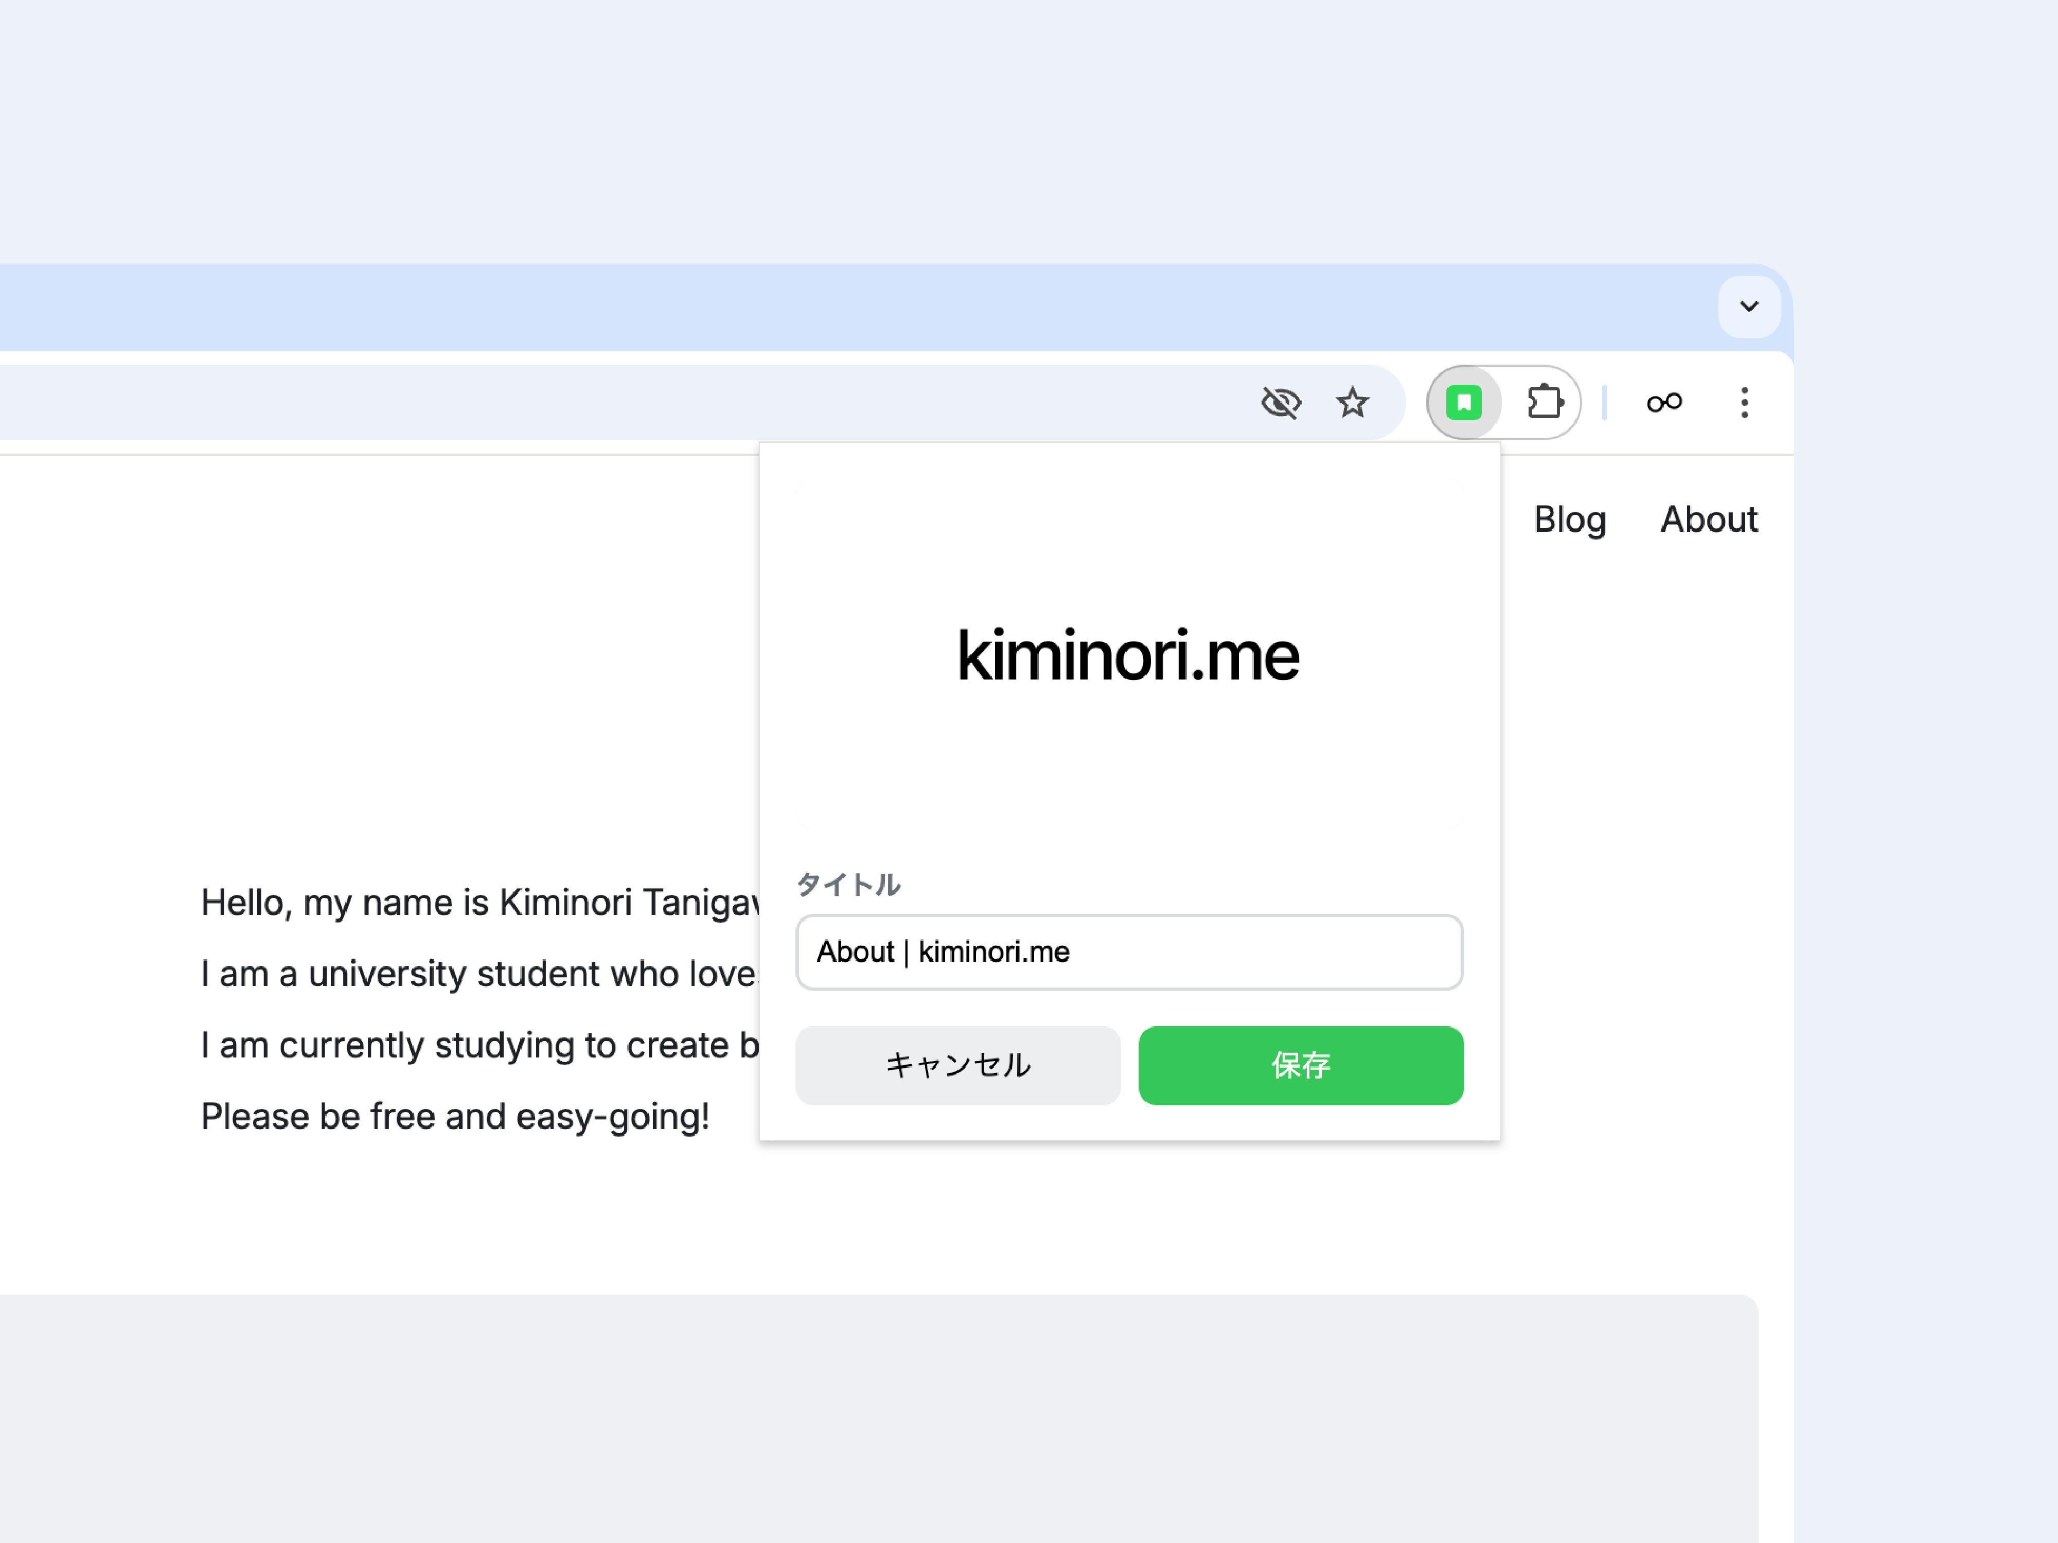Click the "Hello, my name is Kiminori" line

479,902
